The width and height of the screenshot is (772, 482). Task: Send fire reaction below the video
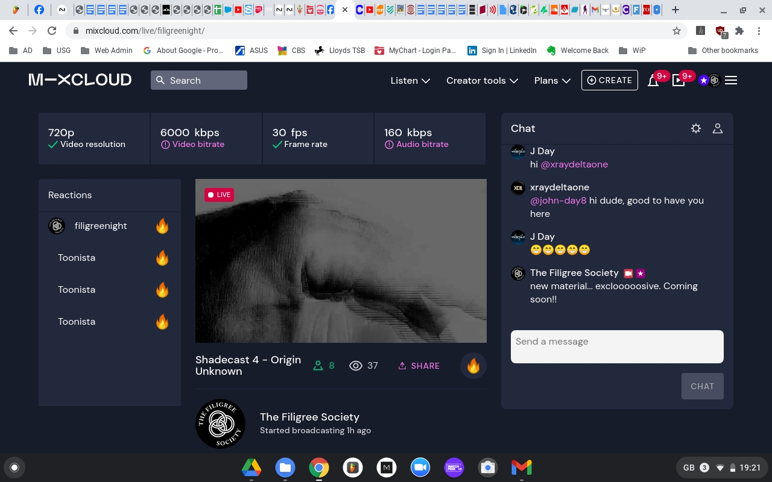(473, 366)
